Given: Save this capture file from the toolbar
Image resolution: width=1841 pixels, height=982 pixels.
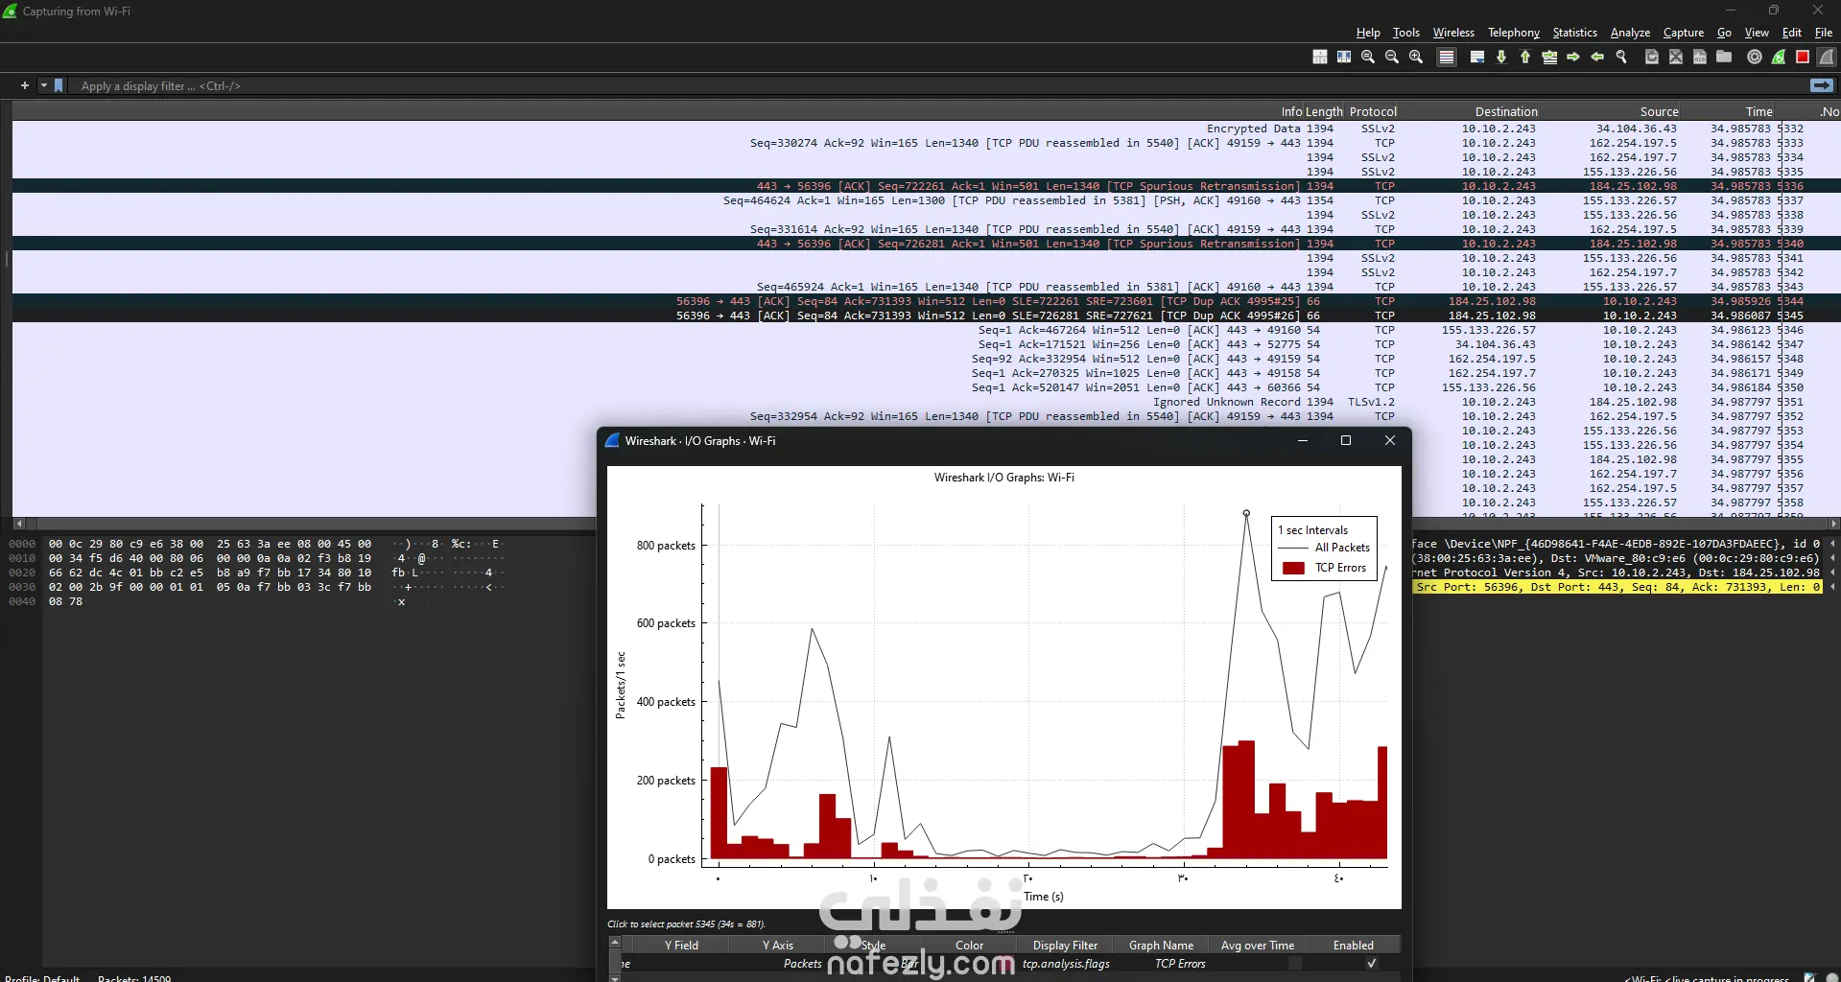Looking at the screenshot, I should point(1700,57).
